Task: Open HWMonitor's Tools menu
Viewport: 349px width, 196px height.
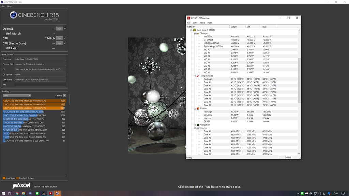Action: coord(202,23)
